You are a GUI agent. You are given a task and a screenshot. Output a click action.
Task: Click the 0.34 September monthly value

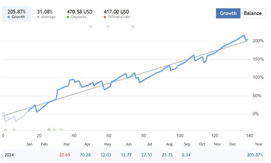point(186,155)
